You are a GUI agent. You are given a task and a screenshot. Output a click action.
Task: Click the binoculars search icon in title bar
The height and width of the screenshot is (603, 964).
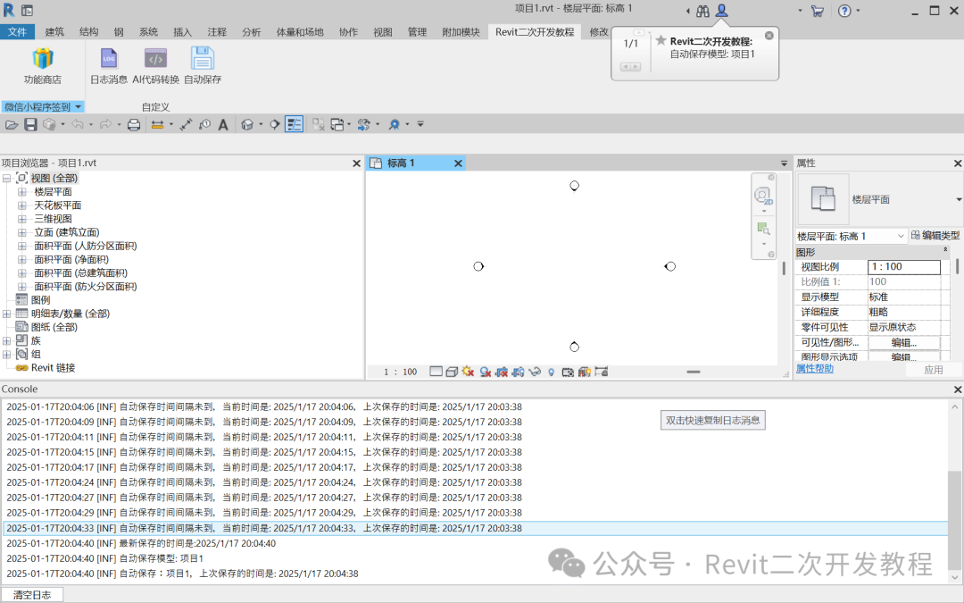click(x=702, y=11)
